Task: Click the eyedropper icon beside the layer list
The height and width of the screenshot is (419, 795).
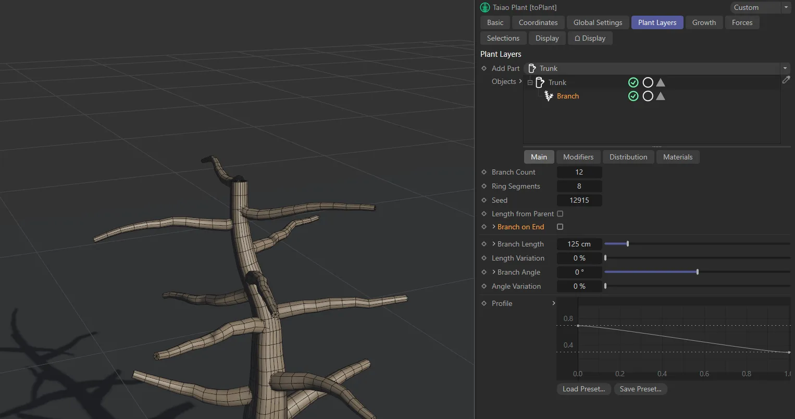Action: click(x=787, y=80)
